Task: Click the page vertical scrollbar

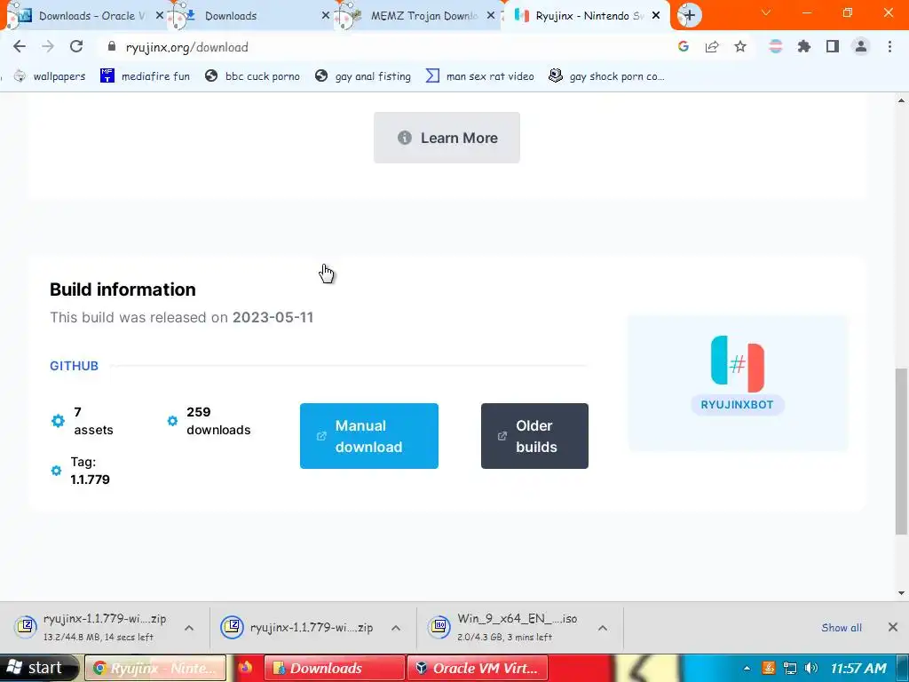Action: pos(901,451)
